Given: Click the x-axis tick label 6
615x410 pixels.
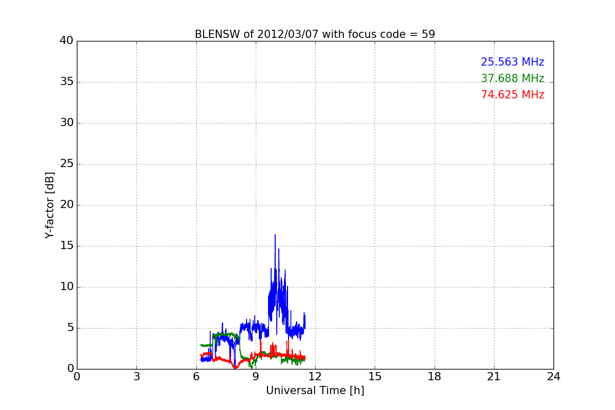Looking at the screenshot, I should [x=196, y=377].
